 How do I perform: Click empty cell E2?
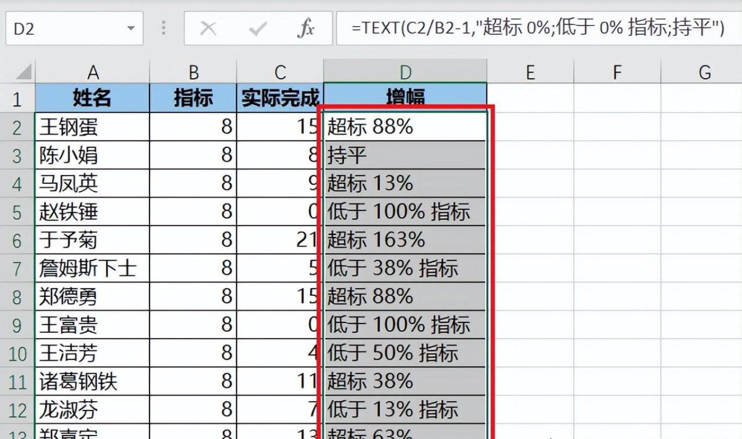(x=530, y=126)
